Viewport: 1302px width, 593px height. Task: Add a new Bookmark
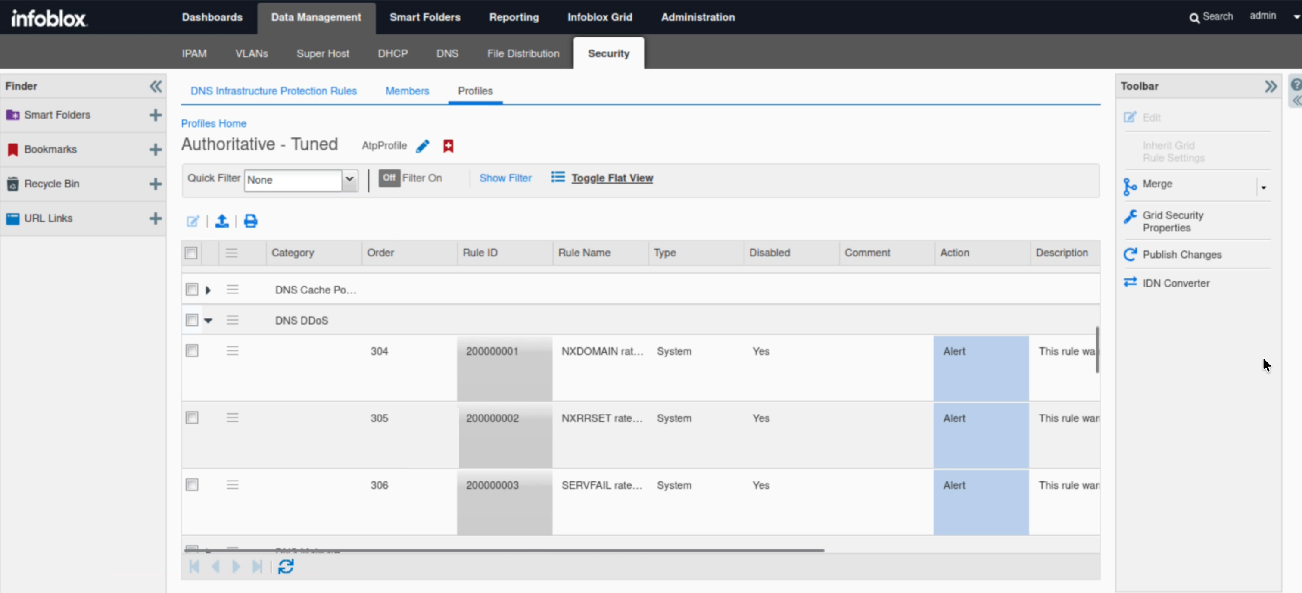tap(155, 150)
